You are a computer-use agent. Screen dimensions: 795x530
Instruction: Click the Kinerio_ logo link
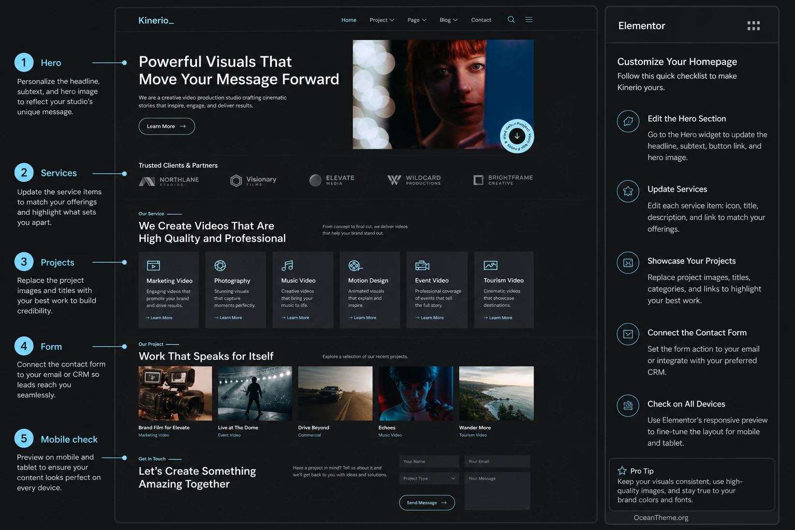(x=156, y=20)
